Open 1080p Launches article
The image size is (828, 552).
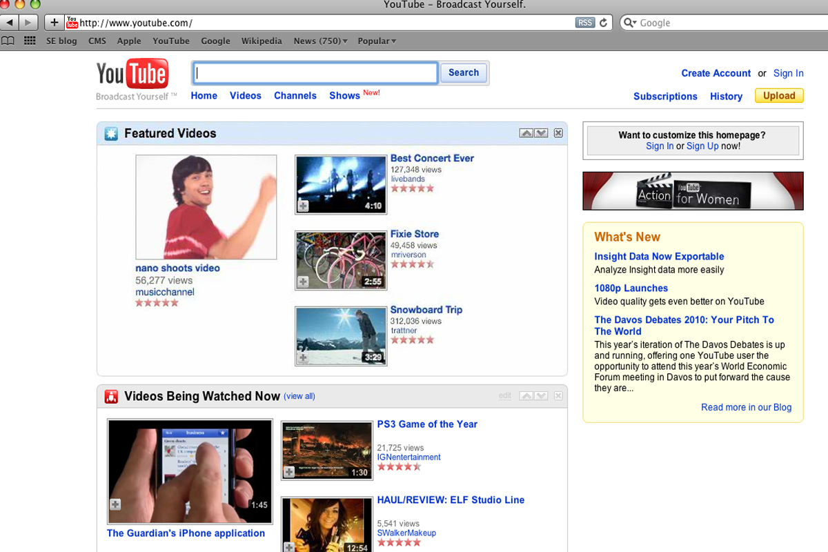[x=631, y=288]
